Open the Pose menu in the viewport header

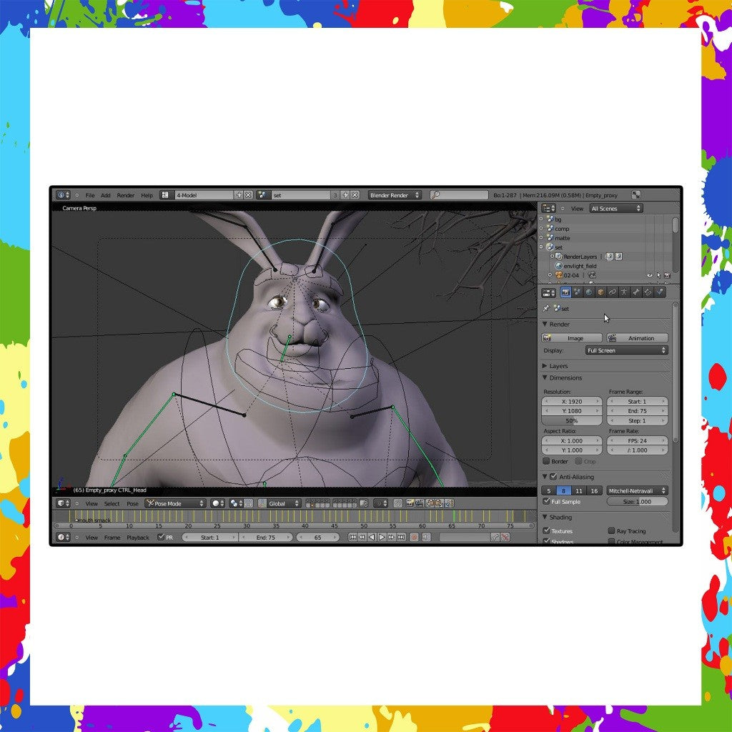point(132,503)
